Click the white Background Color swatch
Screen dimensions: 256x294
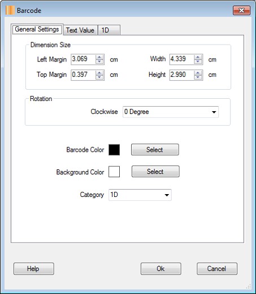click(114, 172)
